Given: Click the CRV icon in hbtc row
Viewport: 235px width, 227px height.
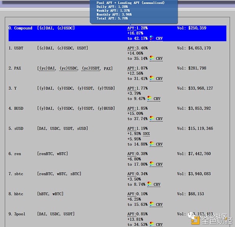Looking at the screenshot, I should (152, 204).
